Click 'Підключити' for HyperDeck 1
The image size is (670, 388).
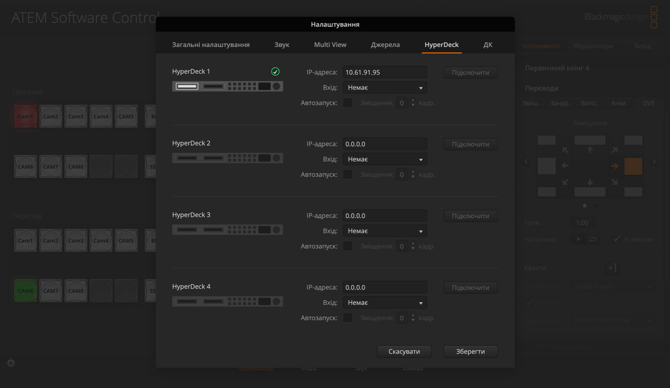471,72
